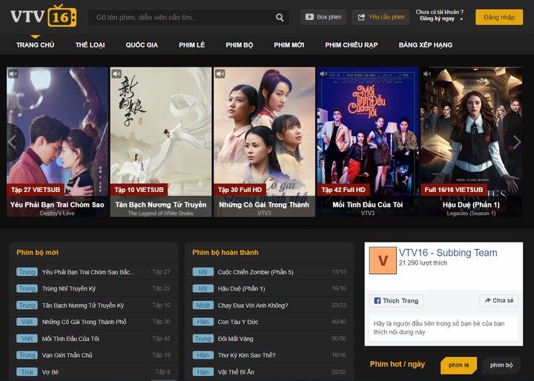This screenshot has height=381, width=534.
Task: Unmute the Yêu Phải Bạn Trai Chòm Sao poster
Action: point(13,74)
